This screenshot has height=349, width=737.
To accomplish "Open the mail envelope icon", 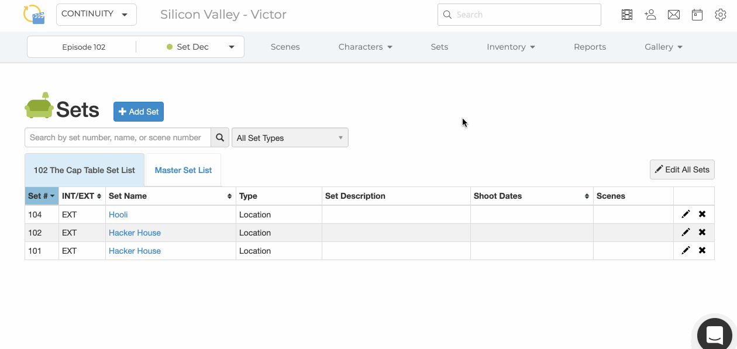I will (x=674, y=15).
